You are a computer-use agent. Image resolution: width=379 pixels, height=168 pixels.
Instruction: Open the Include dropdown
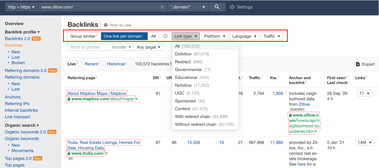click(x=122, y=47)
